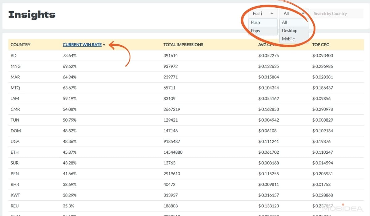Click the Search by Country field
Image resolution: width=370 pixels, height=216 pixels.
(336, 14)
